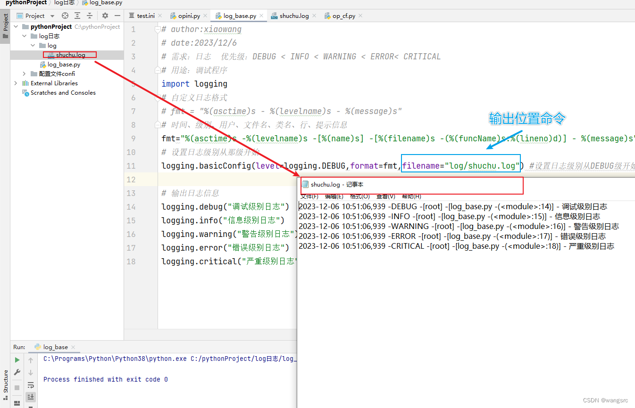Click 'Process finished with exit code 0'

[x=106, y=379]
